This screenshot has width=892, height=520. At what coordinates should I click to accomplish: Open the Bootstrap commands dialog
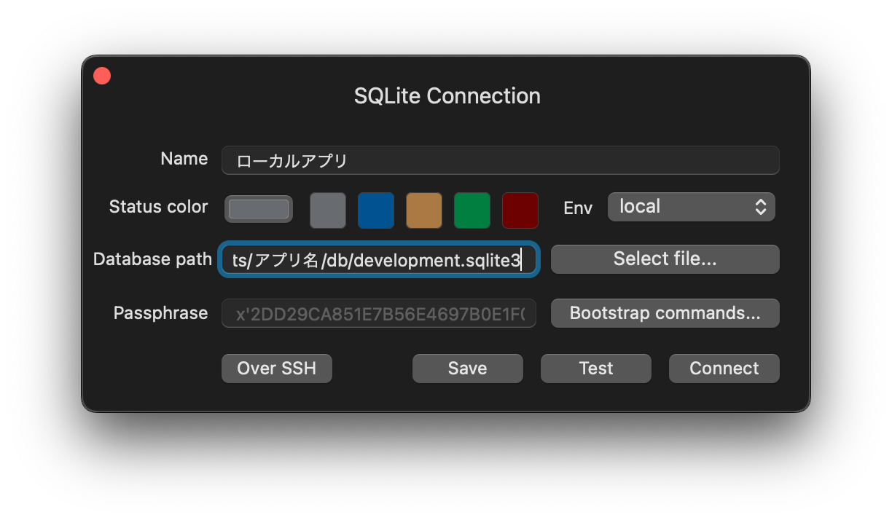pos(664,313)
